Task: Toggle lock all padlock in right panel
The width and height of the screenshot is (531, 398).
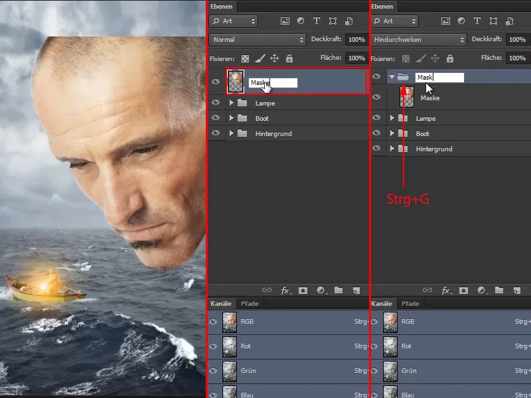Action: [450, 58]
